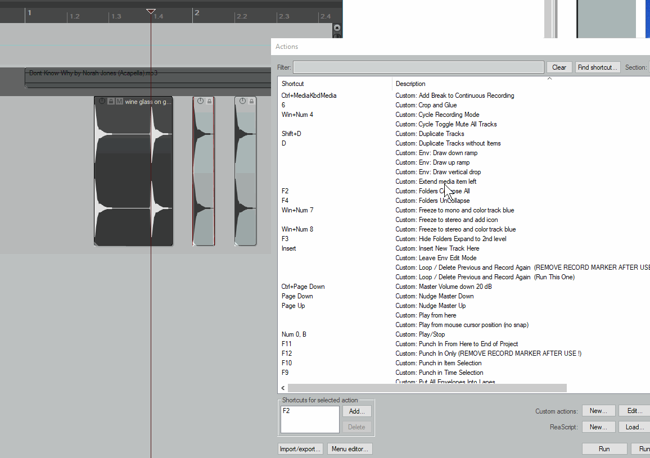This screenshot has width=650, height=458.
Task: Toggle the lock icon on the wine glass item
Action: pyautogui.click(x=111, y=101)
